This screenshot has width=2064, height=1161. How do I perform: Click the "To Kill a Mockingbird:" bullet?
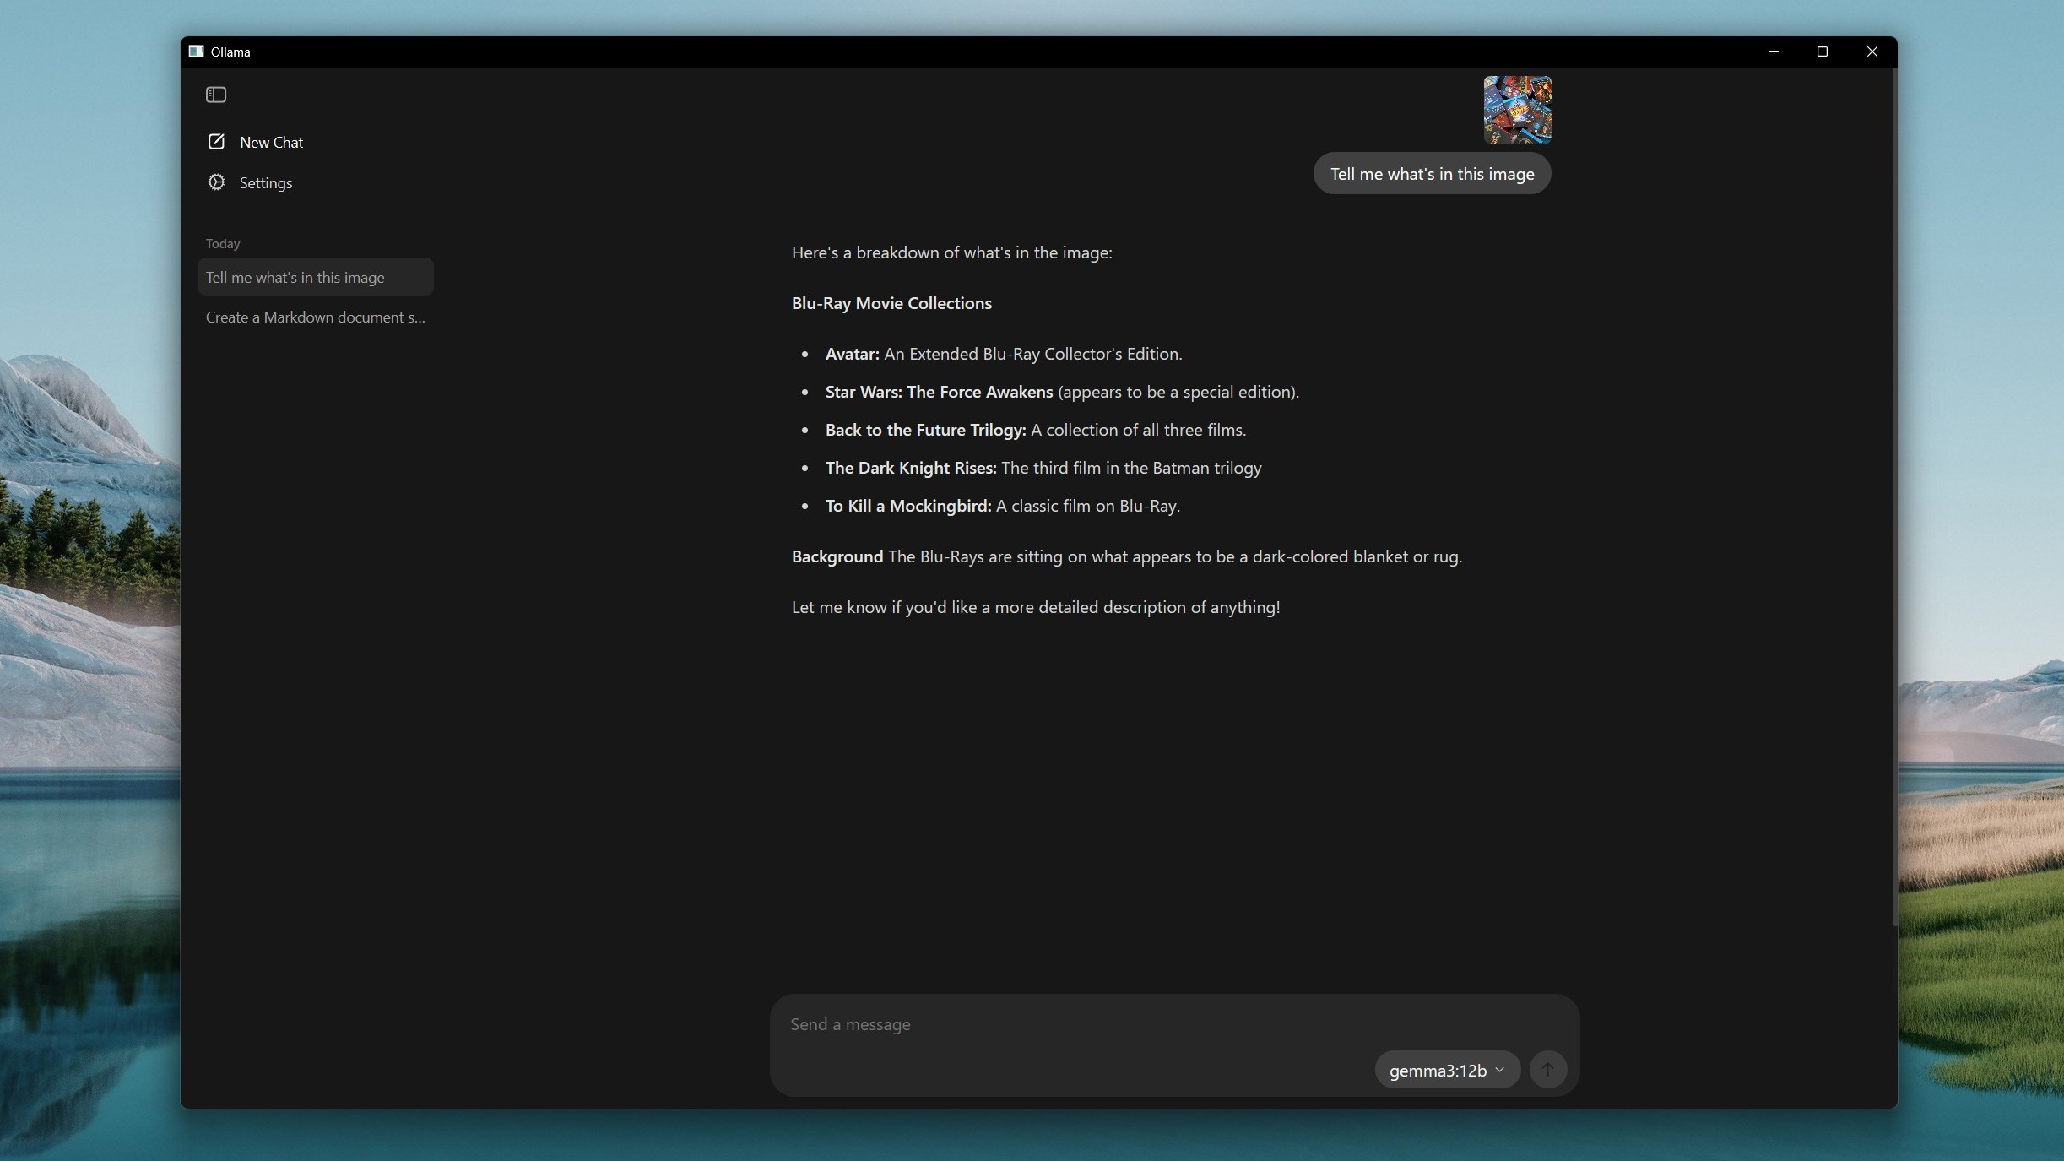[1003, 506]
